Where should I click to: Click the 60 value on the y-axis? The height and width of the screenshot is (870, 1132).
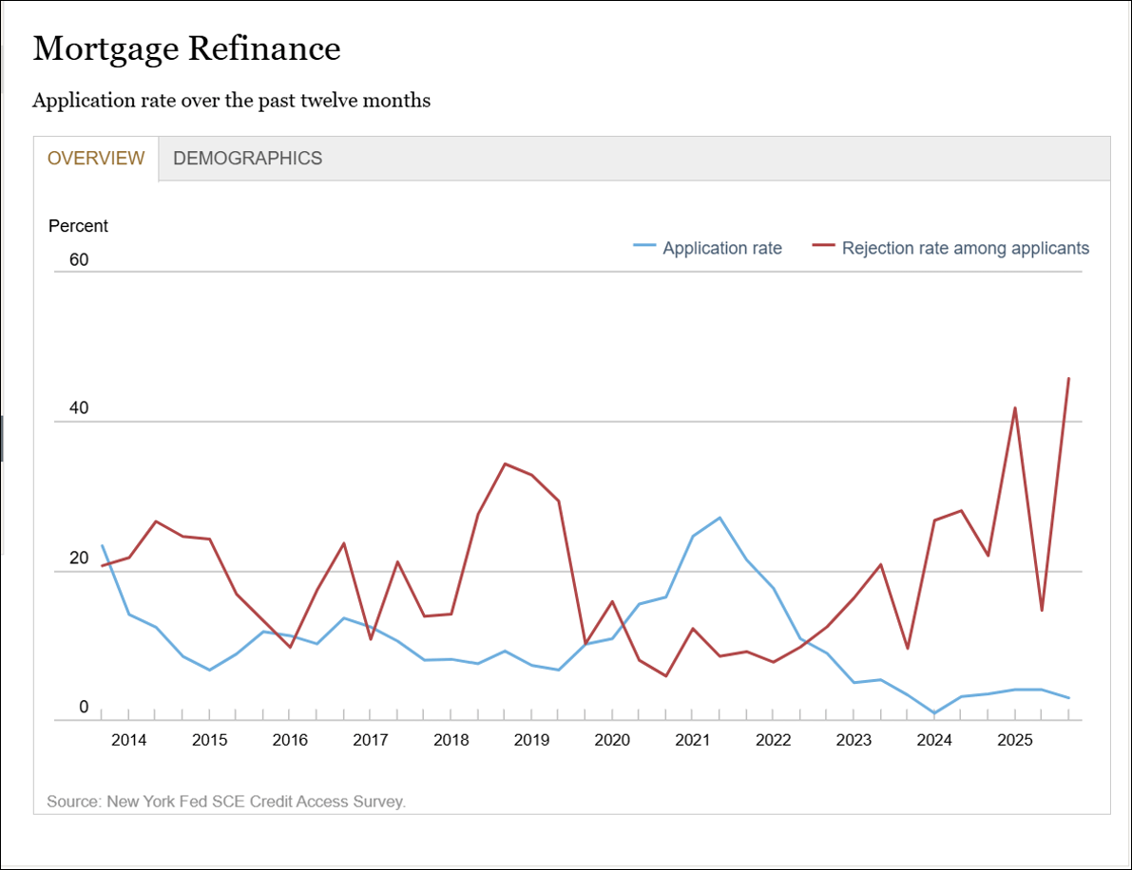[x=78, y=259]
